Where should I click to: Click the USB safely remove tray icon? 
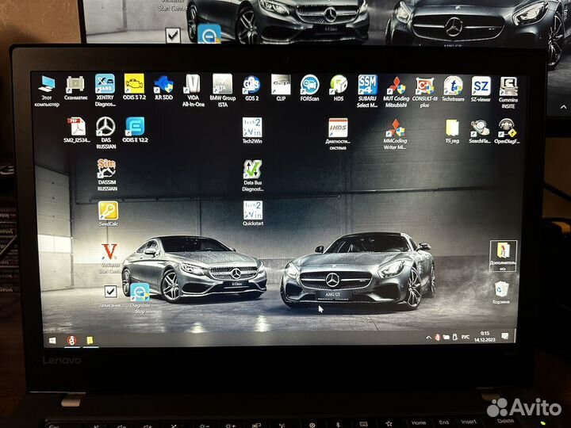point(455,338)
